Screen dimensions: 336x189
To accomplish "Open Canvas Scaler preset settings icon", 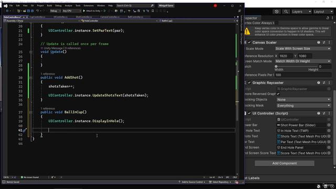I will pos(324,43).
